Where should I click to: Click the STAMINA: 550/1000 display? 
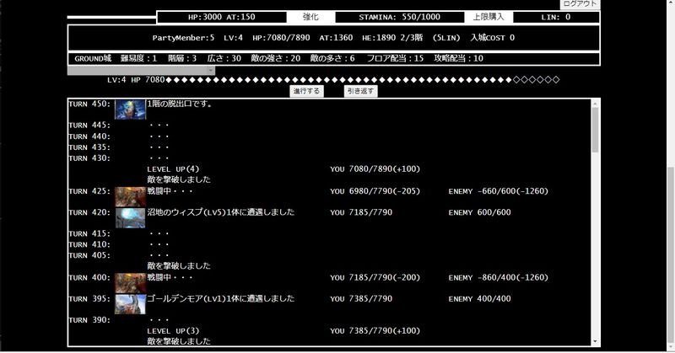398,17
